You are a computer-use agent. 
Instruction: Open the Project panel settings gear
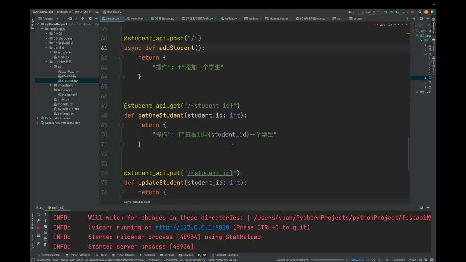pos(90,19)
